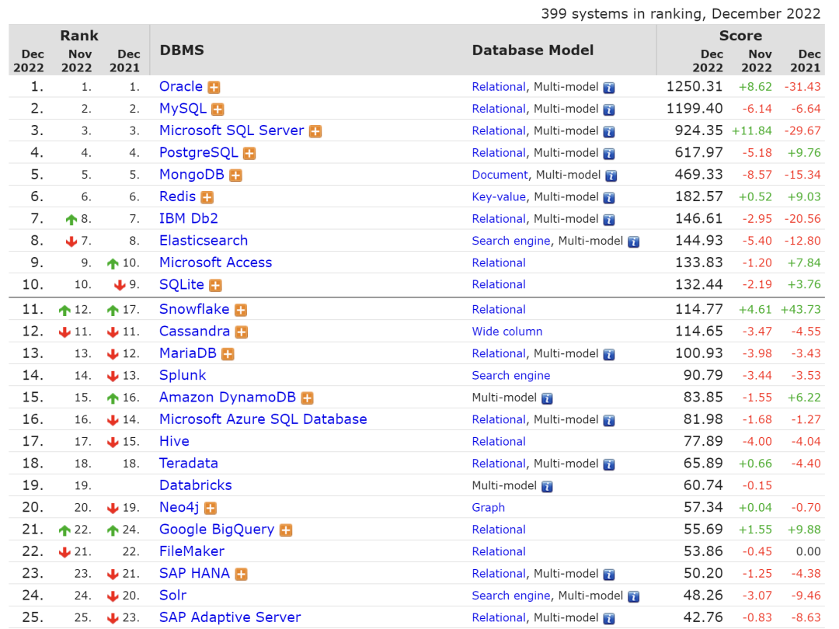Click the info icon in SAP Adaptive Server row
This screenshot has width=839, height=629.
[x=609, y=618]
